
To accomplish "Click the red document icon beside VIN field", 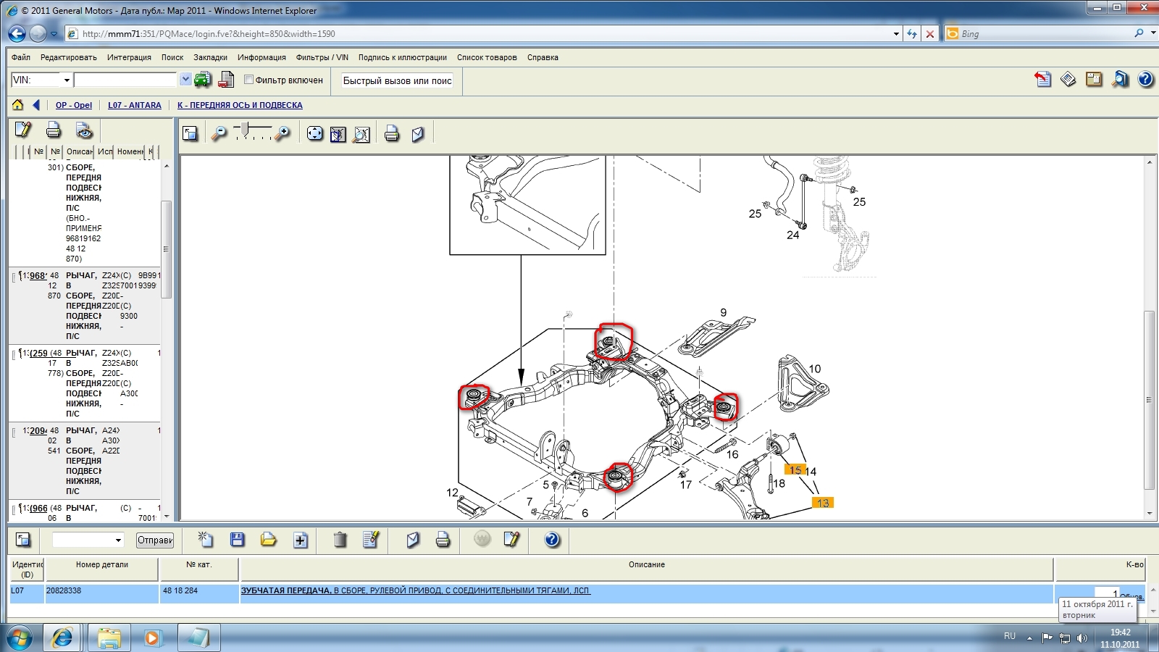I will (x=226, y=80).
